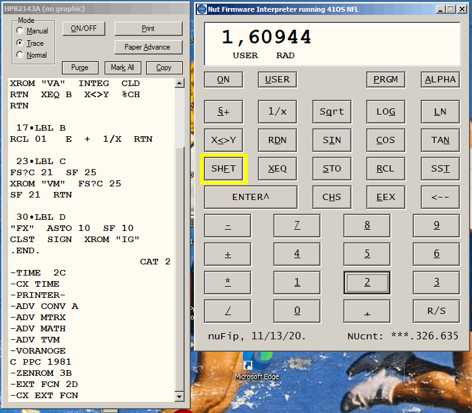472x413 pixels.
Task: Click the COS key
Action: coord(386,140)
